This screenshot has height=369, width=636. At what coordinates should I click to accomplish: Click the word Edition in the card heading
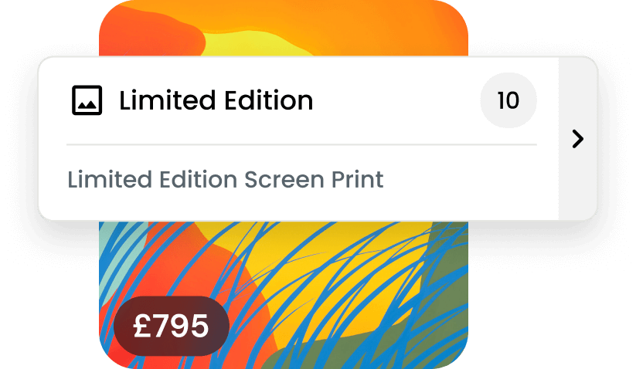point(268,100)
